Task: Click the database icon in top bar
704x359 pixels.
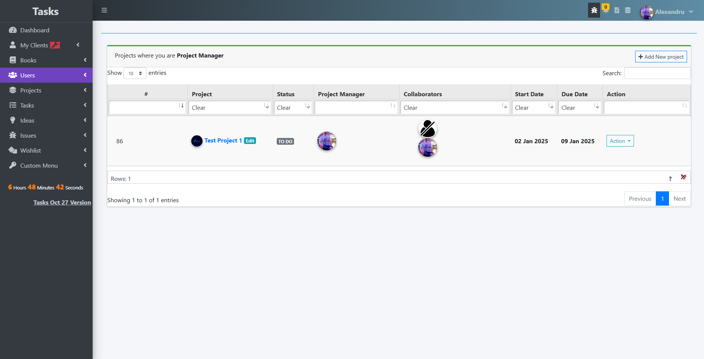Action: pyautogui.click(x=628, y=10)
